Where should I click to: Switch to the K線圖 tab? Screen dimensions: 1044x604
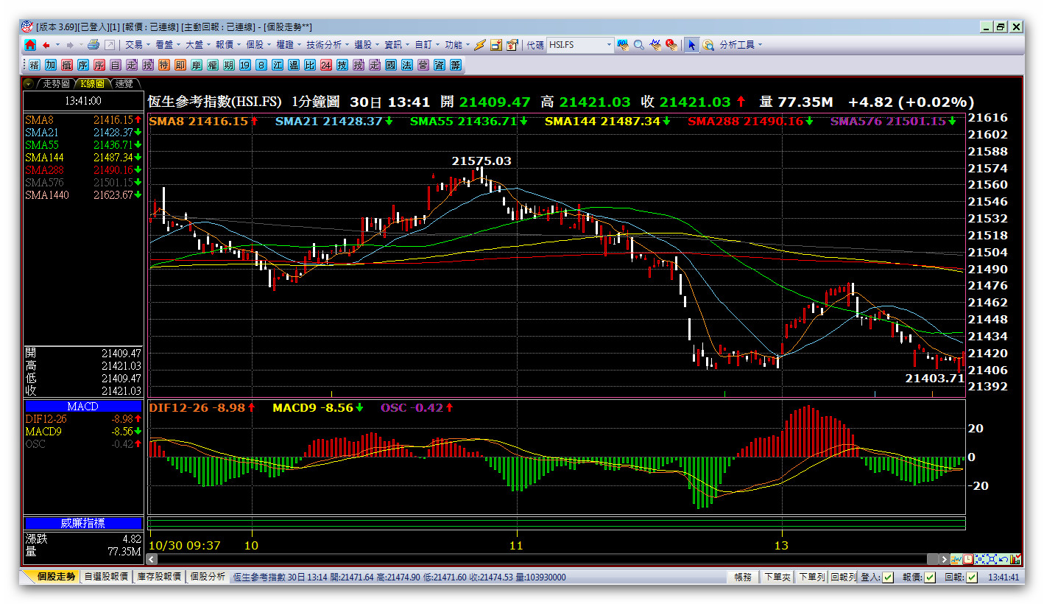93,83
